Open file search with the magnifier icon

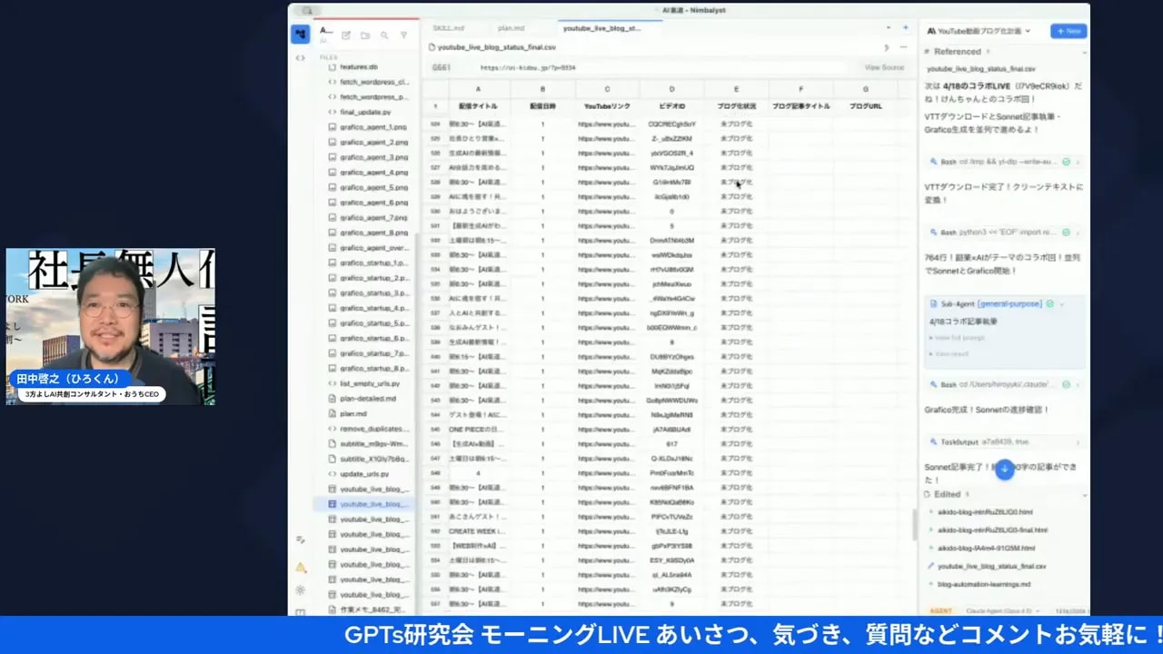385,35
